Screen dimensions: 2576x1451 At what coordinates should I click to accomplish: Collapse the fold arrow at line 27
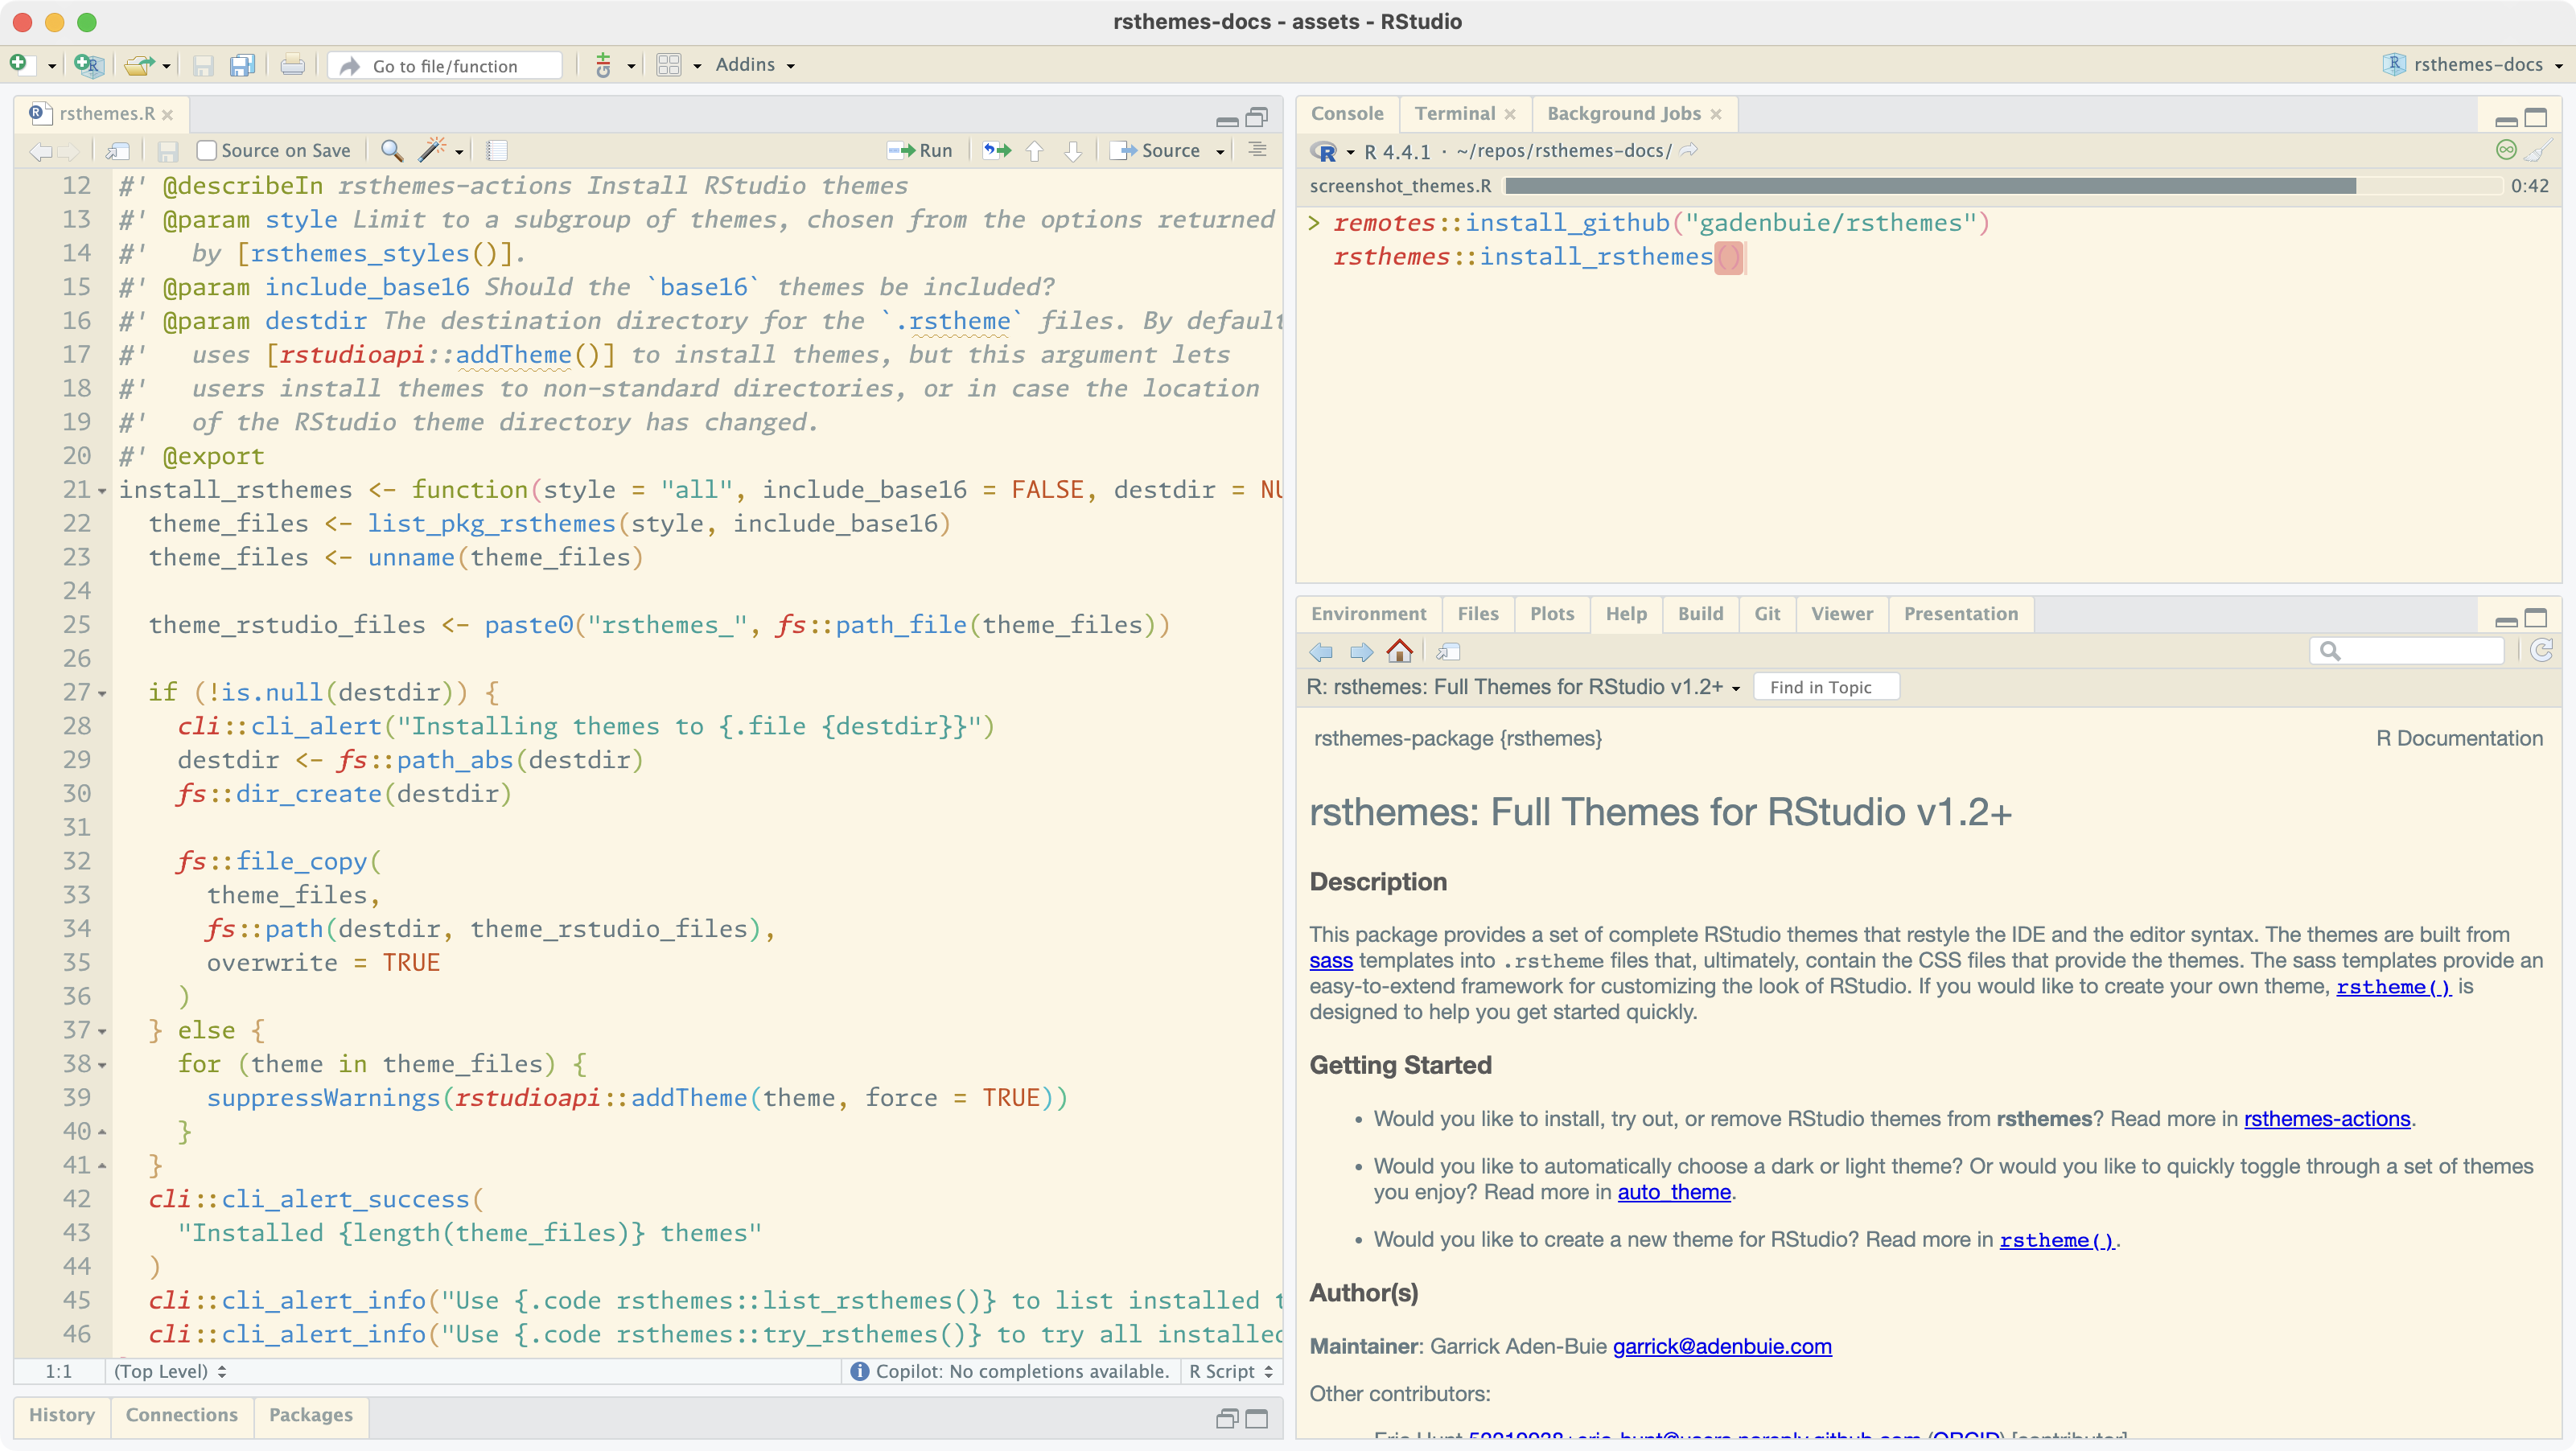[x=102, y=693]
